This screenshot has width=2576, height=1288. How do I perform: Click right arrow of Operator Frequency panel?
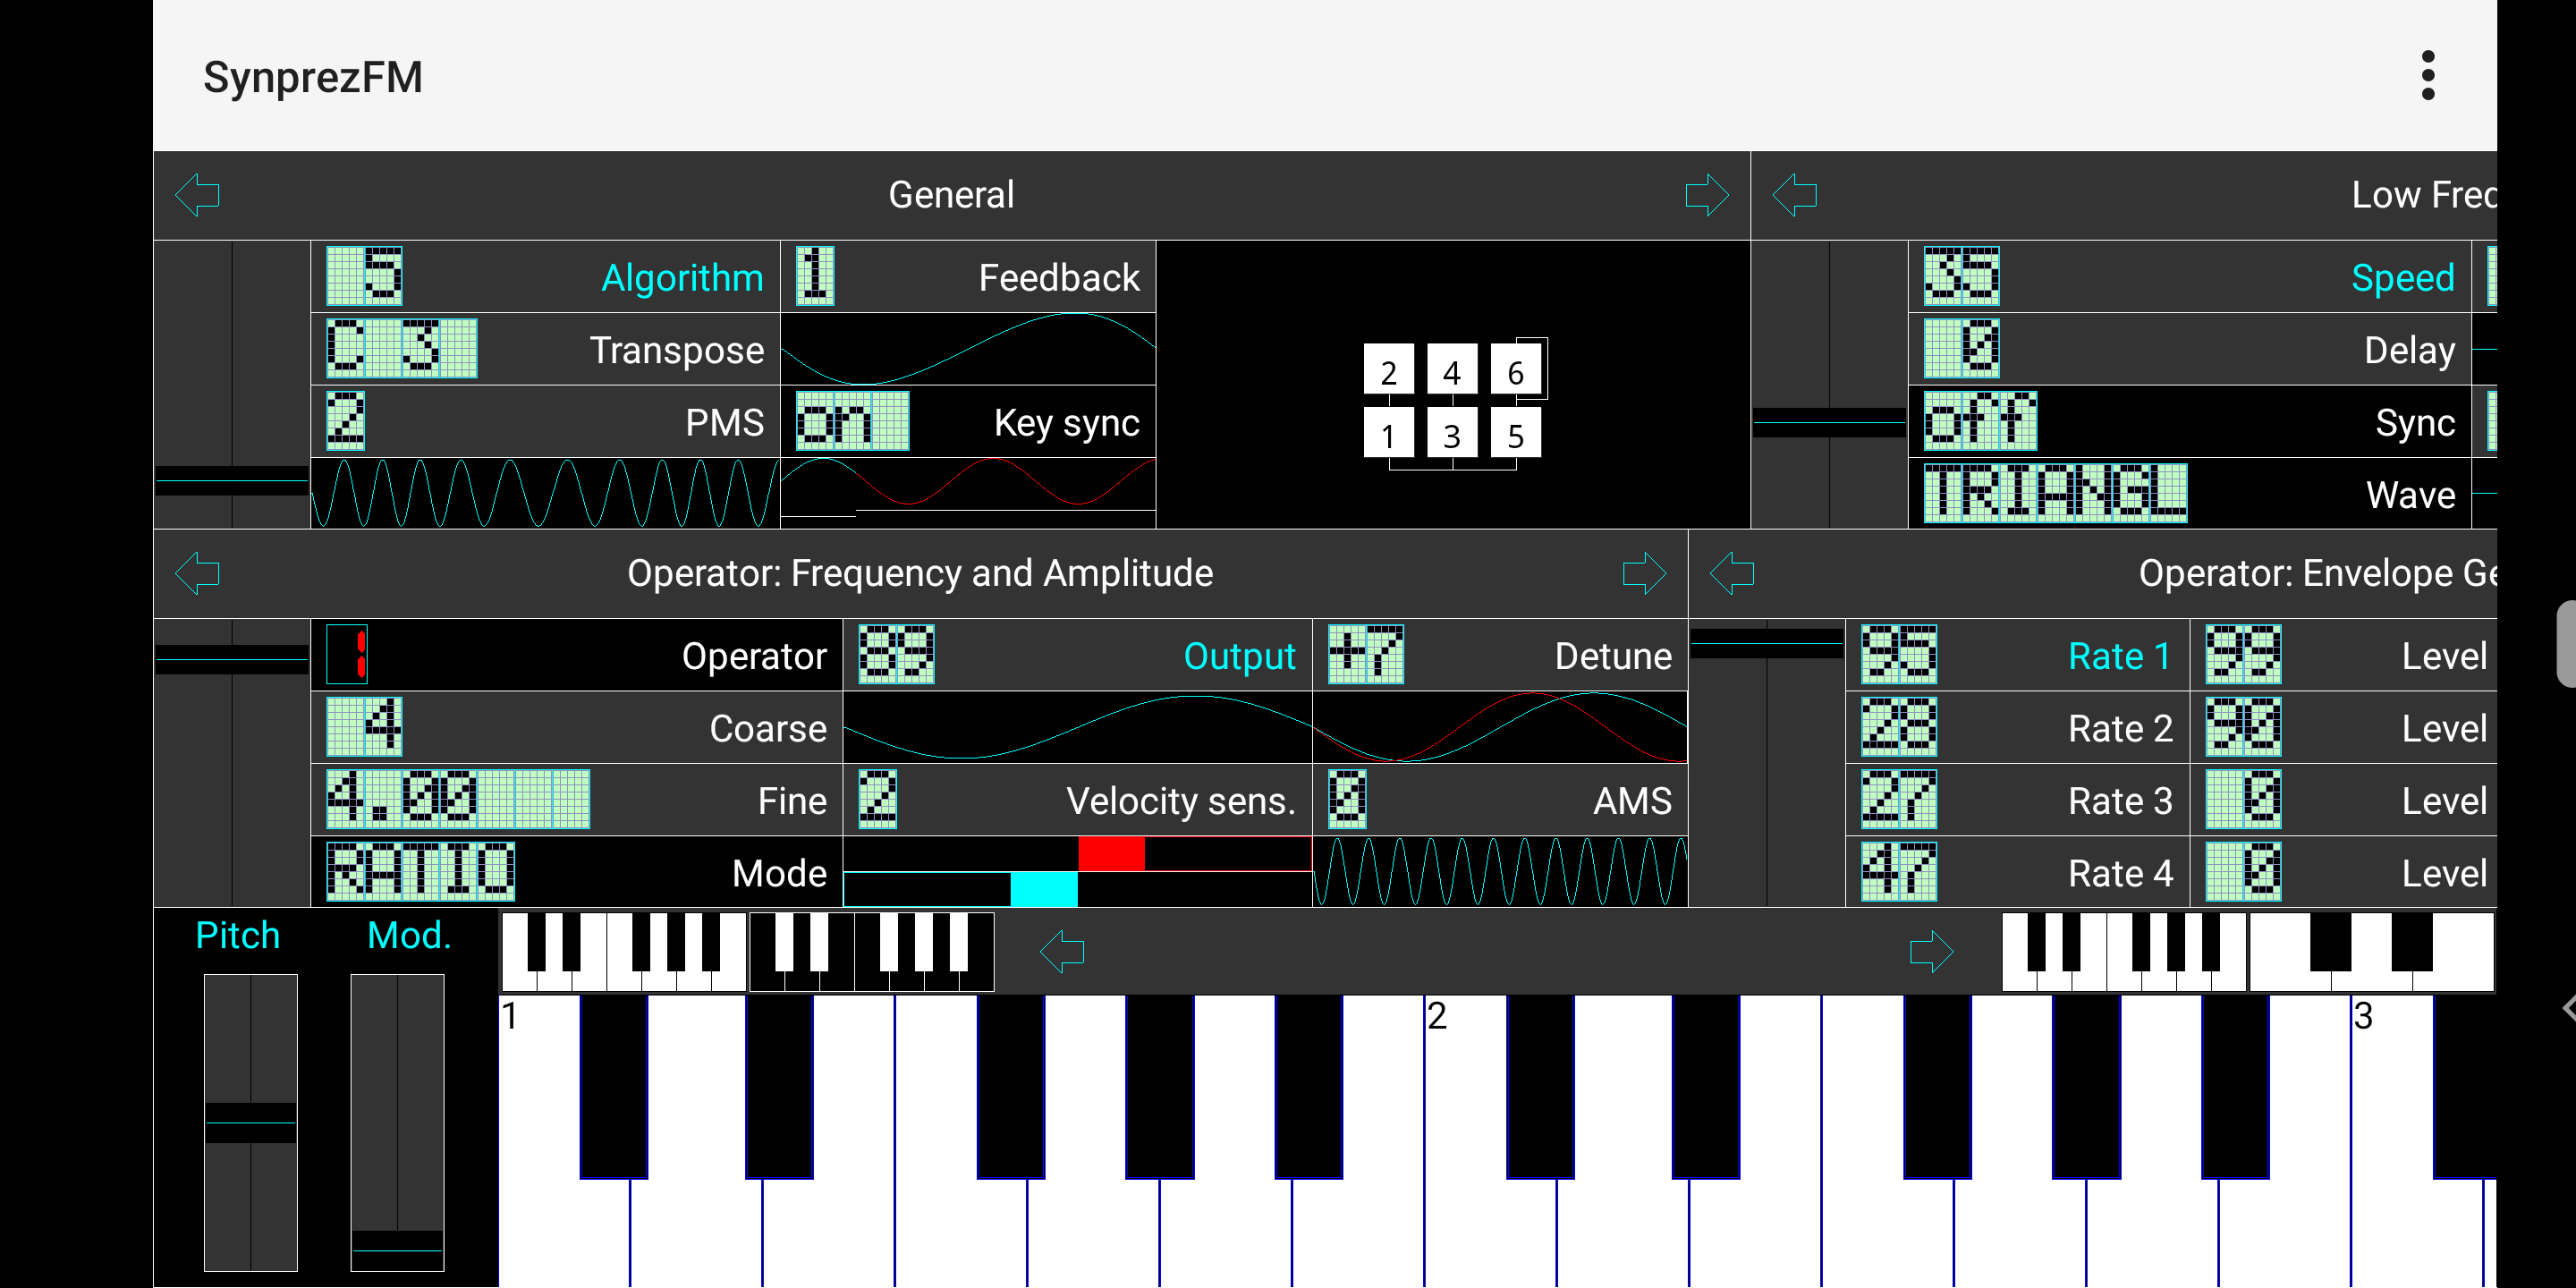pos(1643,573)
